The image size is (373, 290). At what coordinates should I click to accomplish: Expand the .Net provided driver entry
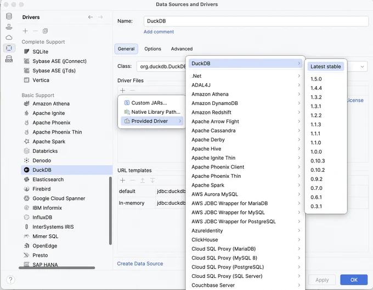tap(245, 76)
